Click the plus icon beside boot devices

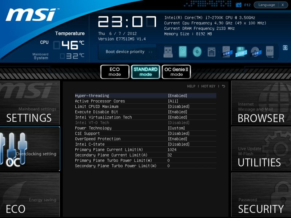click(x=285, y=48)
